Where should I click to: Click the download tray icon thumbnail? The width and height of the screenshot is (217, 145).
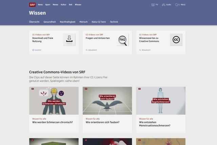[x=69, y=40]
